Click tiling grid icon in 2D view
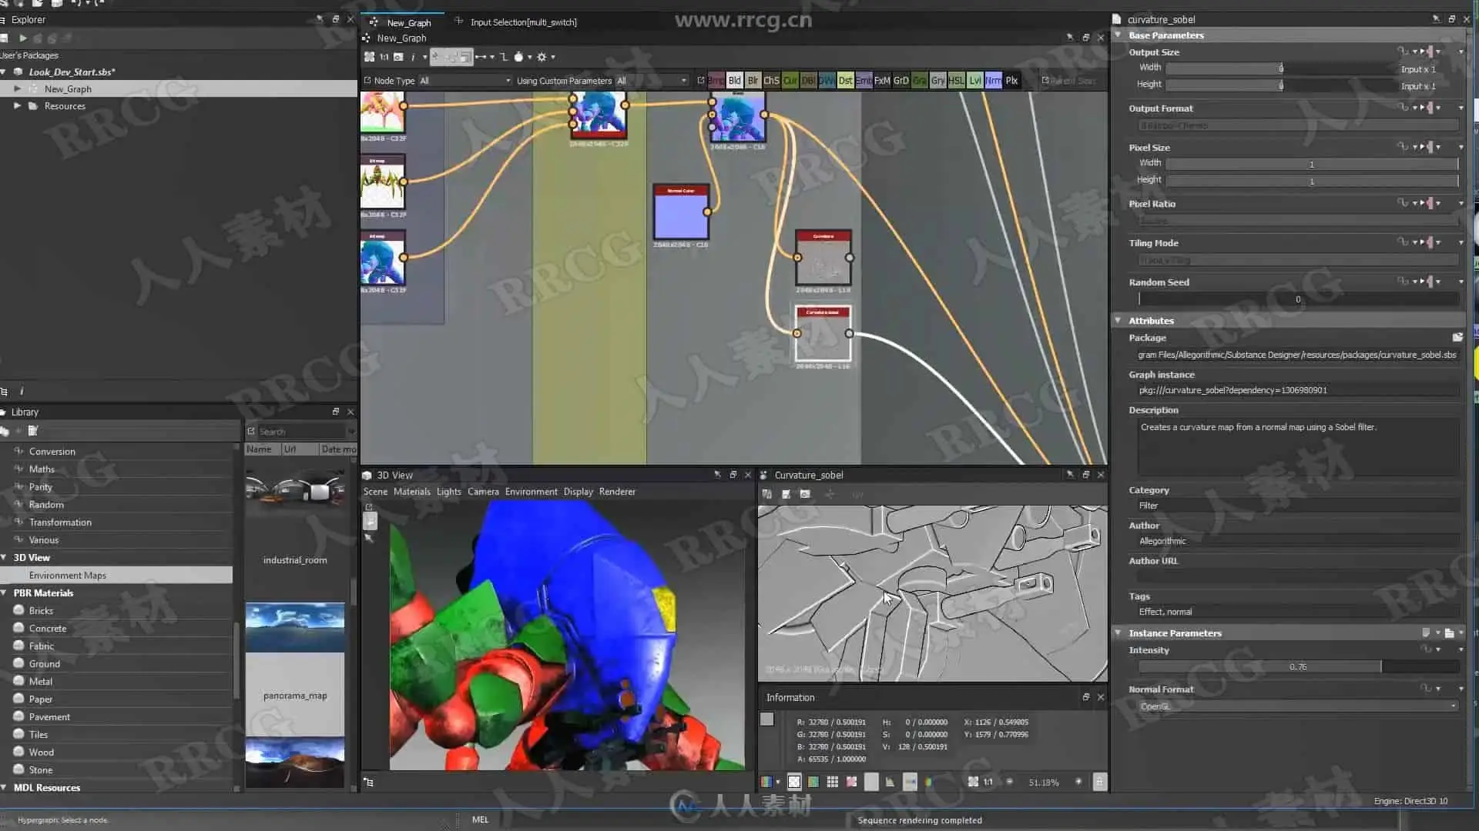Viewport: 1479px width, 831px height. 832,782
